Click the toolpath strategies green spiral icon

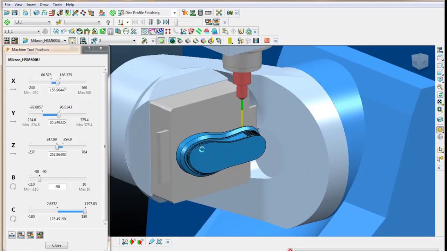tap(112, 13)
